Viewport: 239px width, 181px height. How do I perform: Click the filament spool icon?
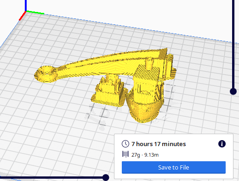(125, 154)
